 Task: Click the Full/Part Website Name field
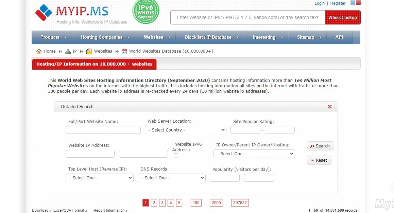[x=103, y=130]
